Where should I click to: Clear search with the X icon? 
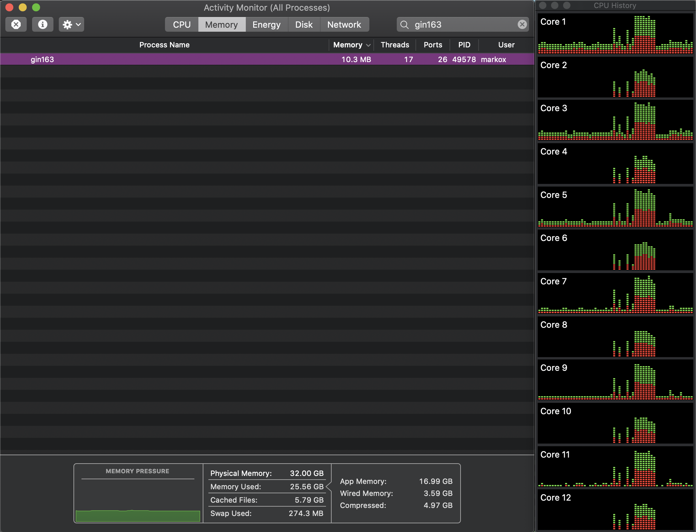[x=522, y=24]
